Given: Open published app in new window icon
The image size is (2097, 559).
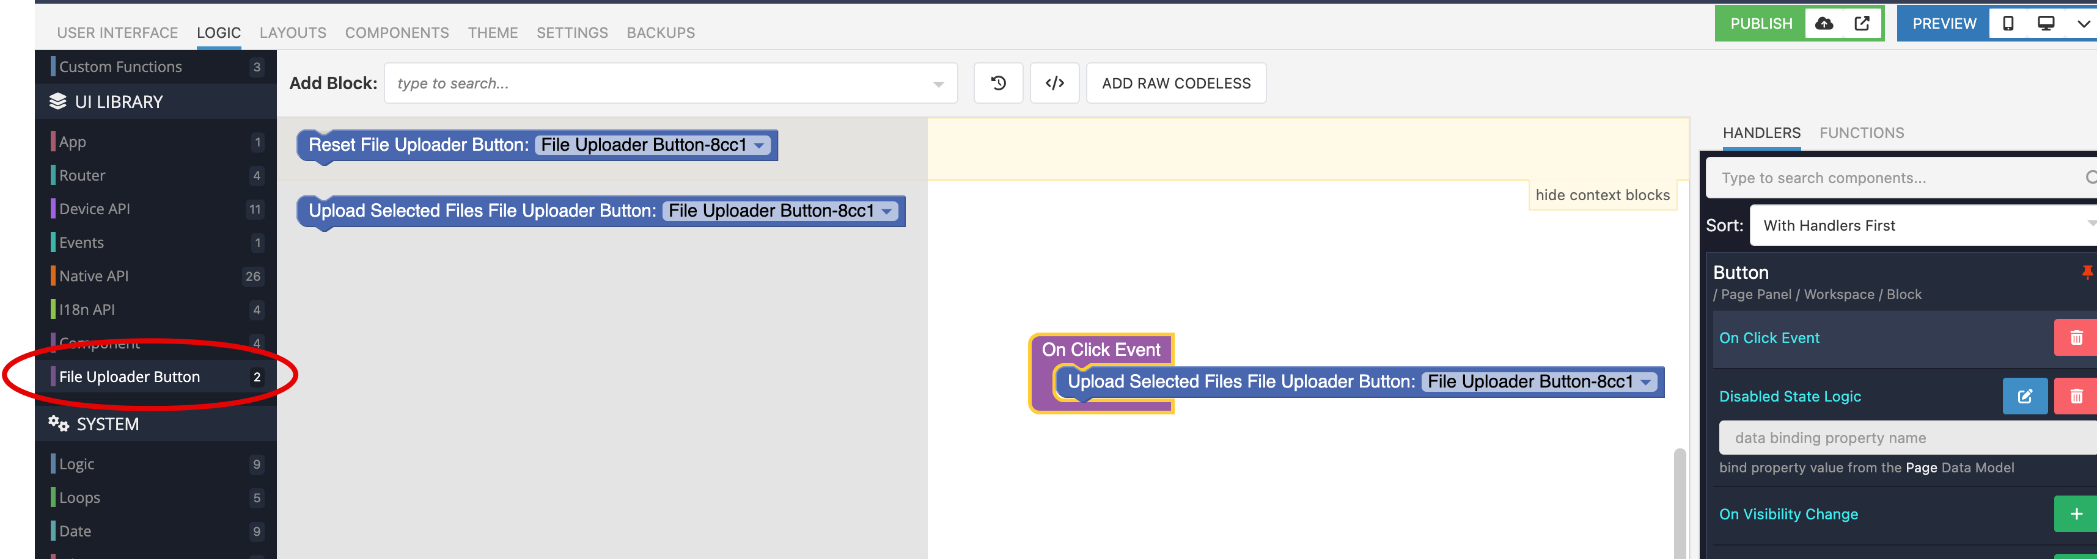Looking at the screenshot, I should click(1862, 24).
